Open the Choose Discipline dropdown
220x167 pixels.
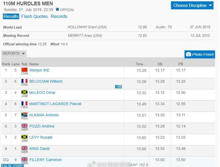[x=192, y=5]
